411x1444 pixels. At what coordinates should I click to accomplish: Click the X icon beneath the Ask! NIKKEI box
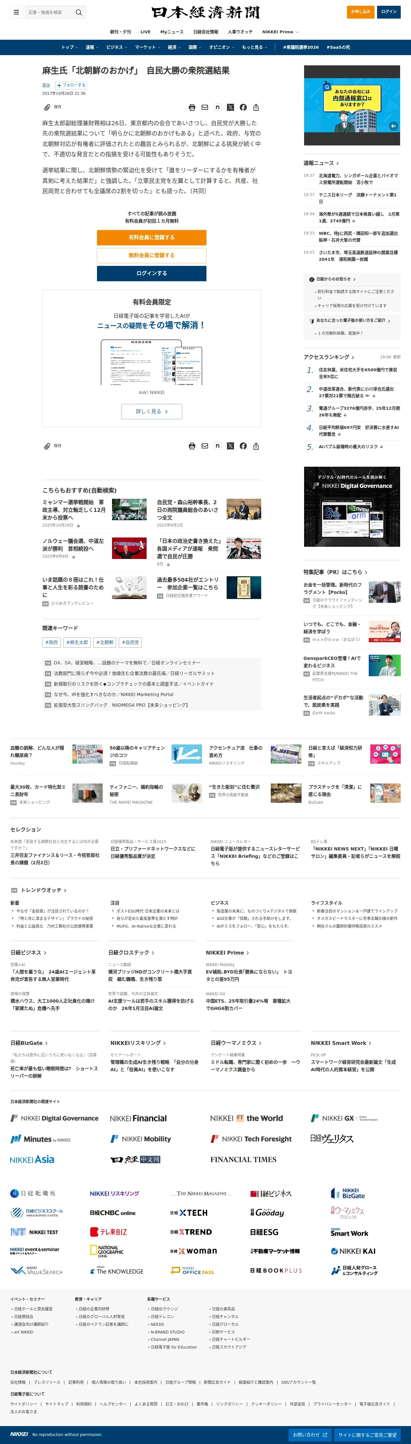tap(230, 446)
